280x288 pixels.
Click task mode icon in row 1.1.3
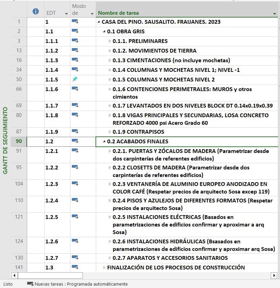pos(75,60)
